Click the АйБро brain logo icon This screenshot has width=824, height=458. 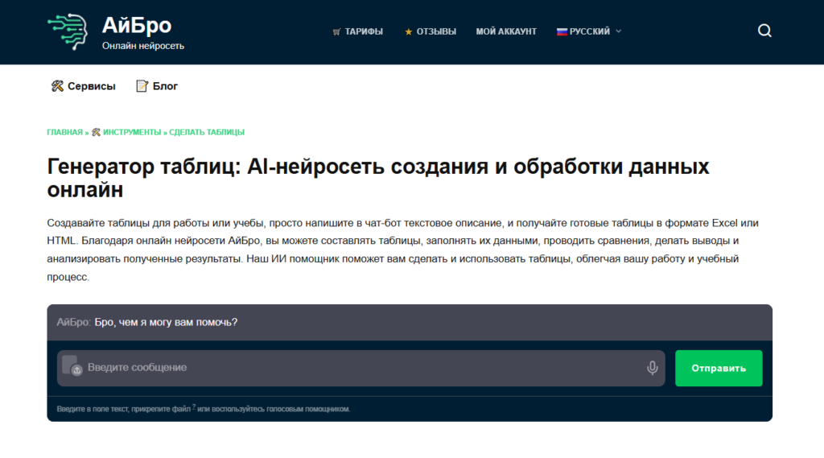click(x=68, y=31)
